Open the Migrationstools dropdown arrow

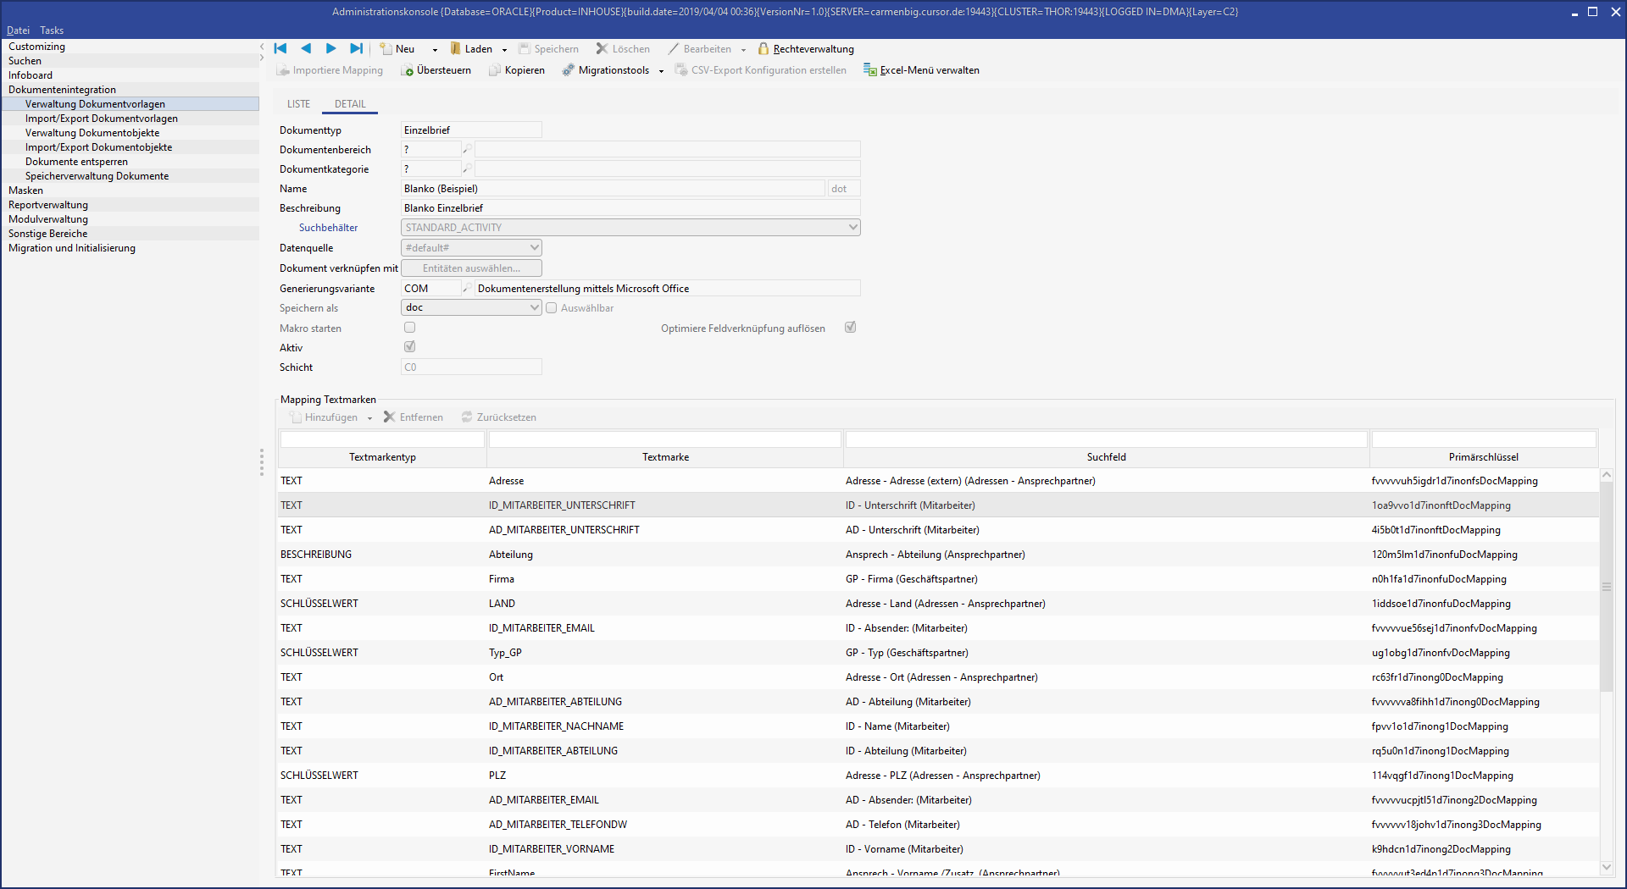pyautogui.click(x=661, y=72)
